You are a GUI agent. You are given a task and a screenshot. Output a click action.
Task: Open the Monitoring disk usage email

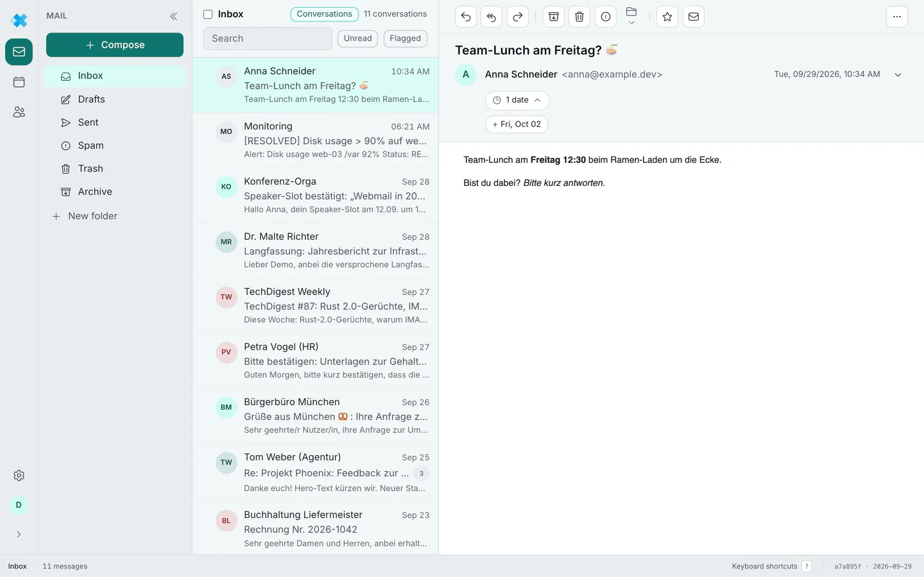pos(316,140)
